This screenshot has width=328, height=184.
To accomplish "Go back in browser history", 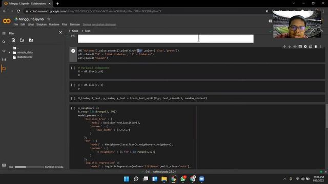I will click(x=5, y=11).
